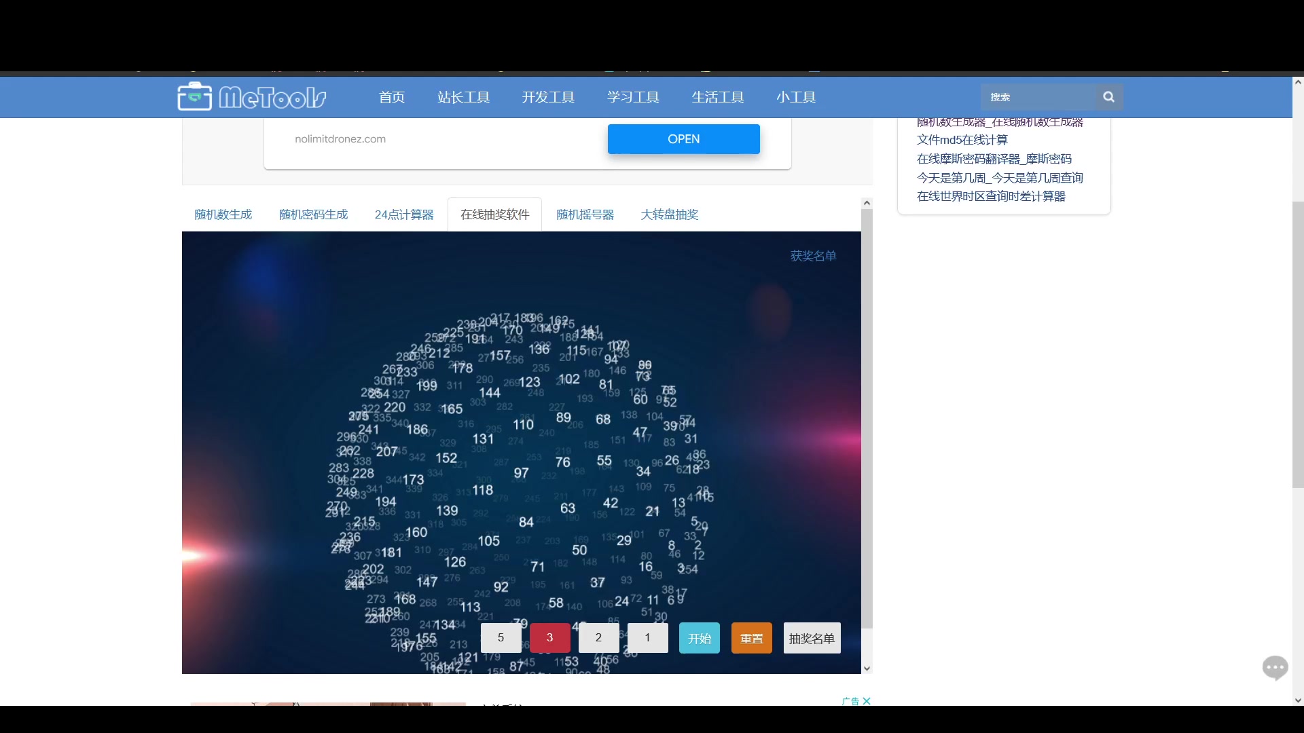This screenshot has height=733, width=1304.
Task: Select red prize level 3 button
Action: [x=549, y=638]
